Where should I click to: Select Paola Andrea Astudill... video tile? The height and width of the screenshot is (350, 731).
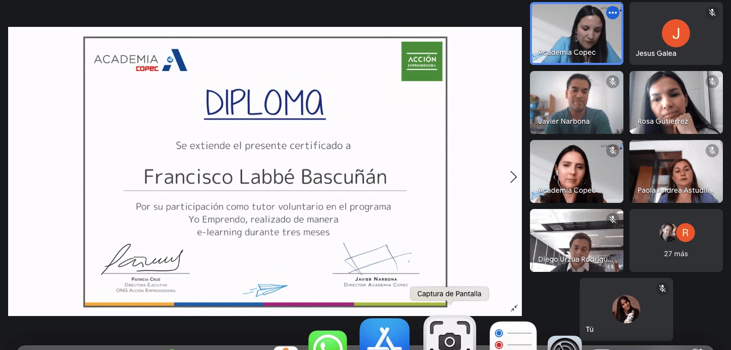[676, 171]
